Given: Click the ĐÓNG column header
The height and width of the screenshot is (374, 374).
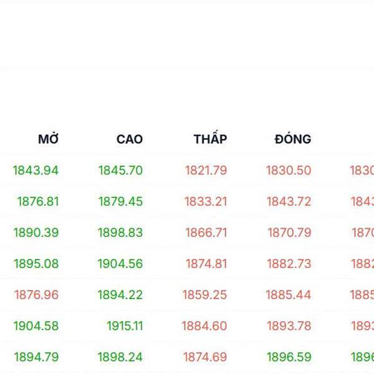Looking at the screenshot, I should pos(292,139).
